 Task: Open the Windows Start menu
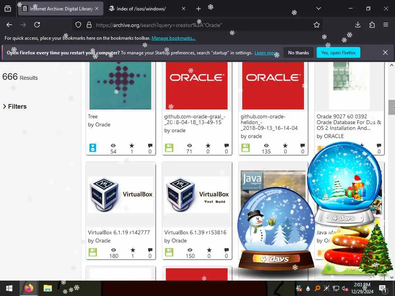[x=9, y=288]
